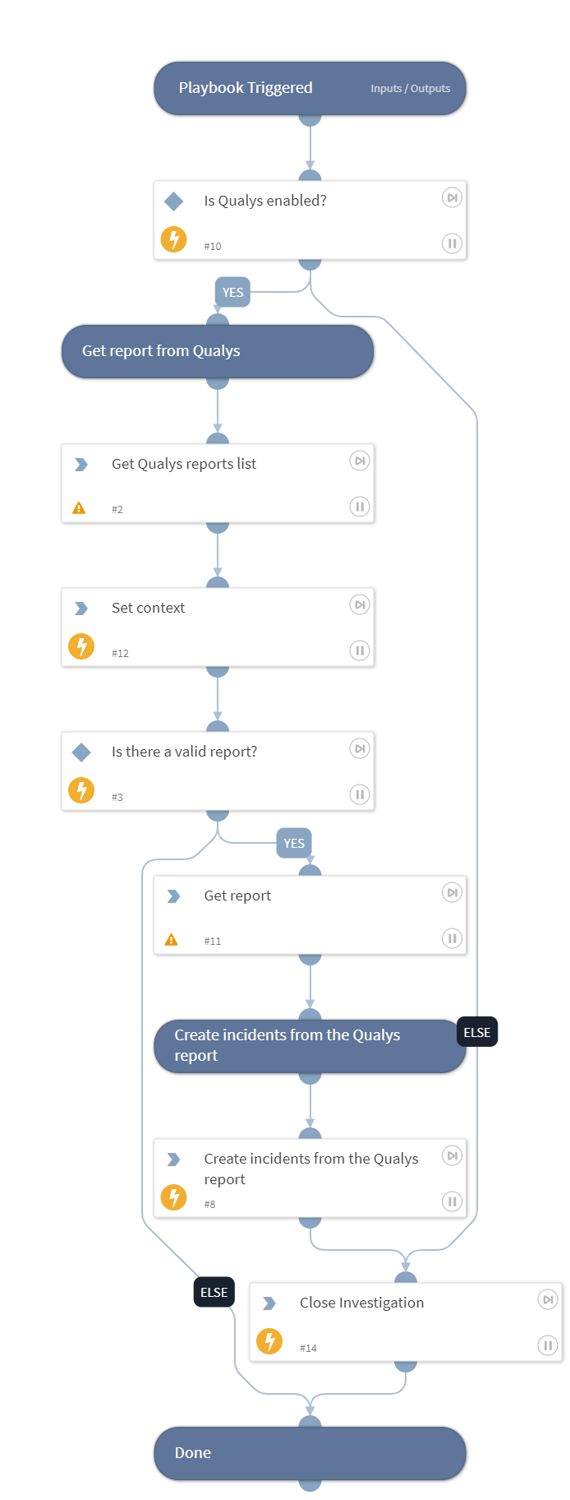This screenshot has height=1500, width=570.
Task: Click lightning bolt icon on Close Investigation task
Action: [269, 1341]
